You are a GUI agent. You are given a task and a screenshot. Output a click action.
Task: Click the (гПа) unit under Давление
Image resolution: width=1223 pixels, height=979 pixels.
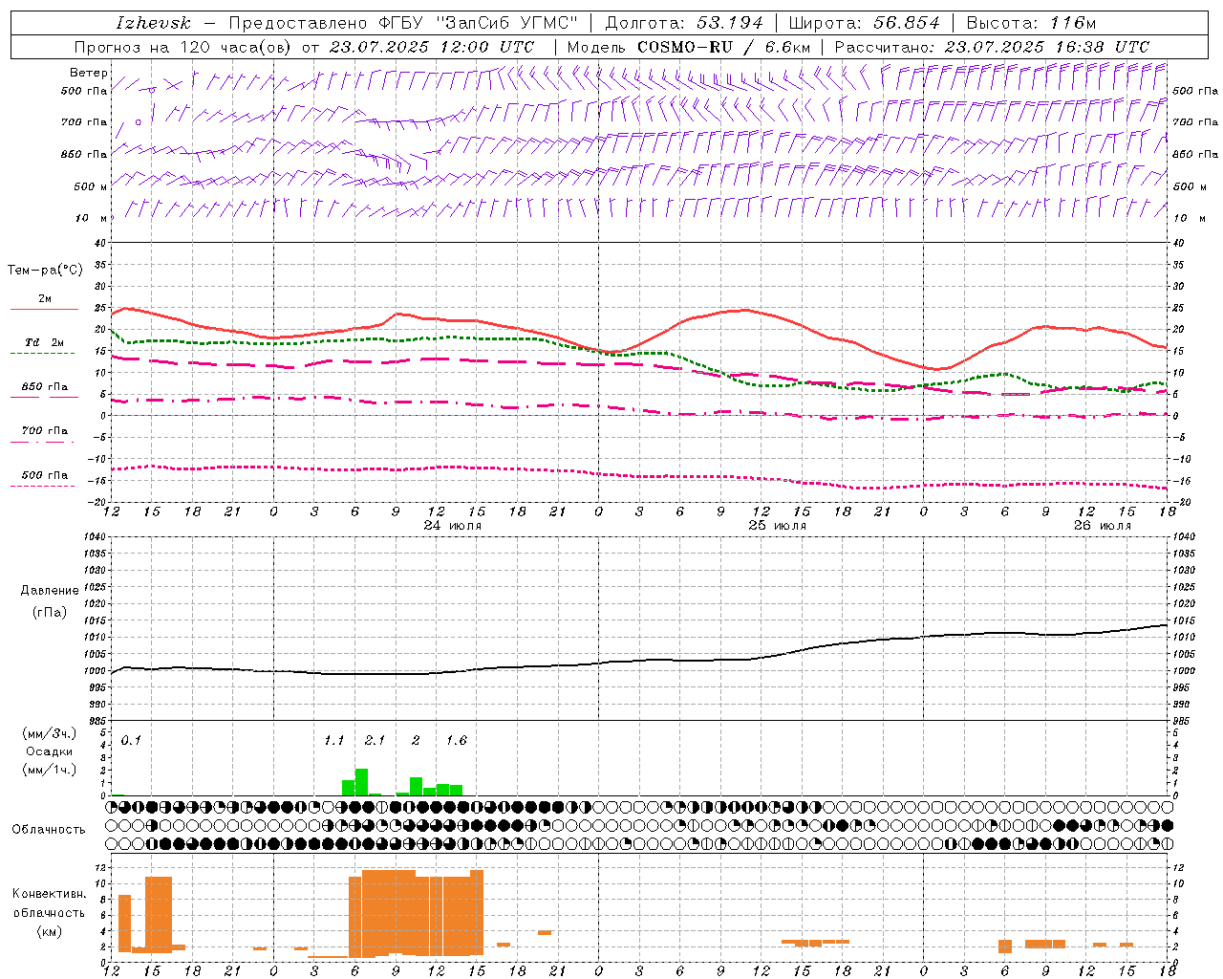pyautogui.click(x=50, y=613)
